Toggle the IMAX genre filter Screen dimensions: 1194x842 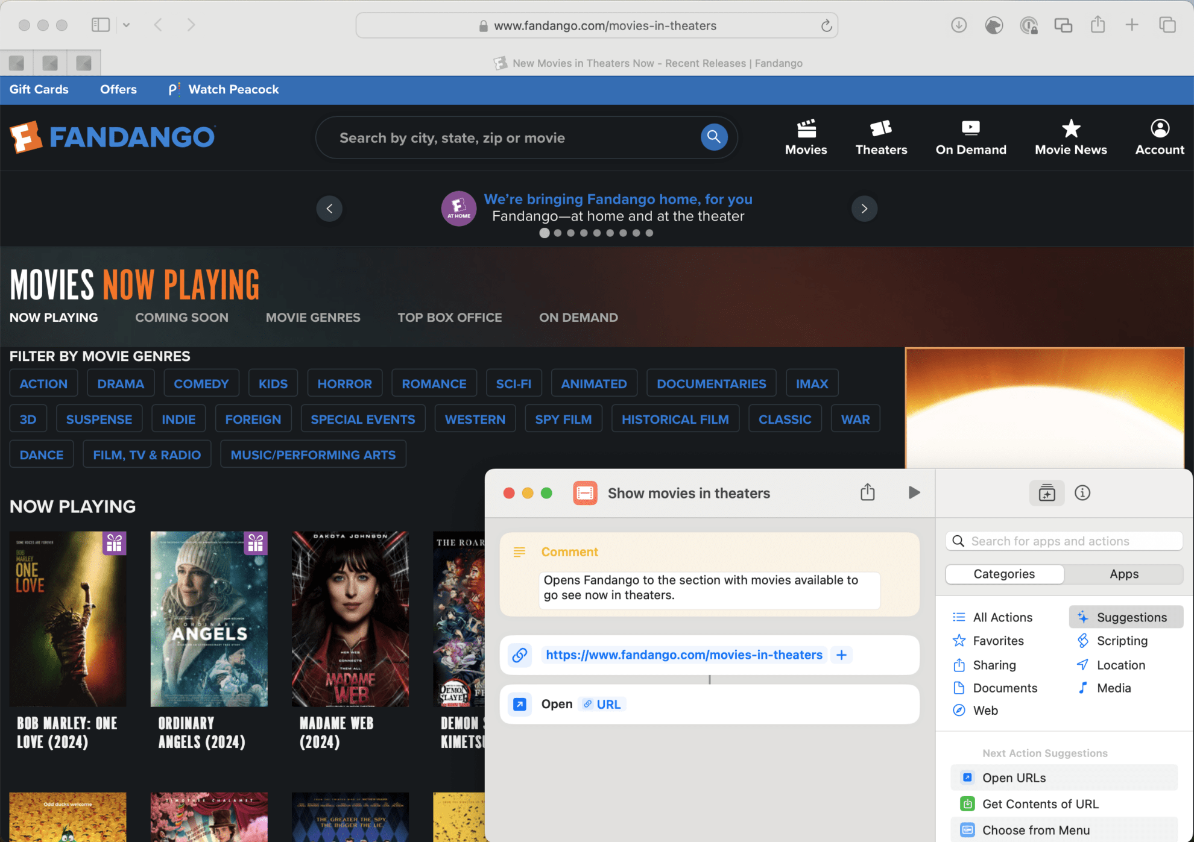pos(812,383)
